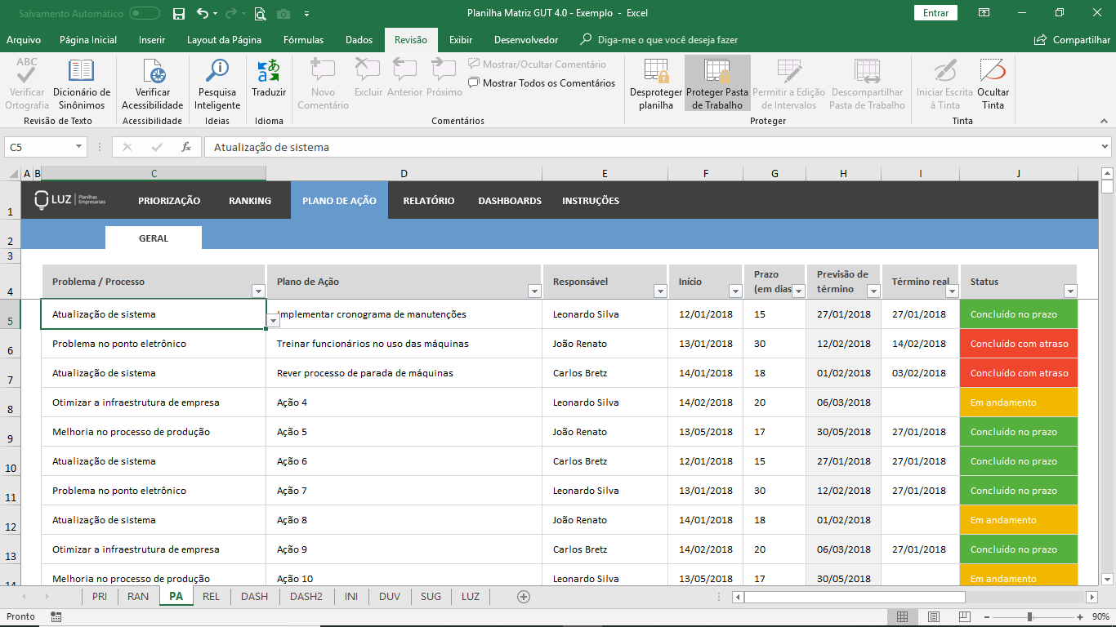Image resolution: width=1116 pixels, height=627 pixels.
Task: Click the Traduzir icon
Action: (269, 72)
